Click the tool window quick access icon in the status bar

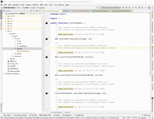(x=2, y=118)
